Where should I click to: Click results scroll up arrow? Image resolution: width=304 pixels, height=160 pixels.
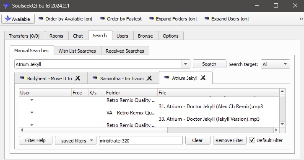click(x=282, y=91)
